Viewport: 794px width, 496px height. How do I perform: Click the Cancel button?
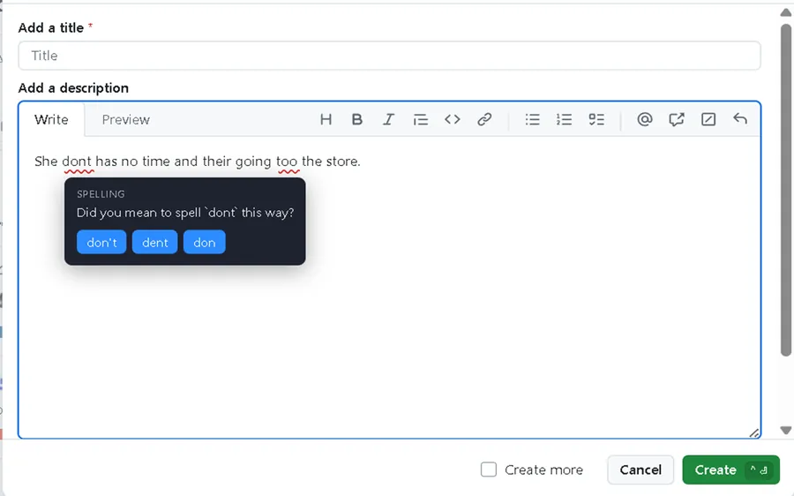[640, 470]
